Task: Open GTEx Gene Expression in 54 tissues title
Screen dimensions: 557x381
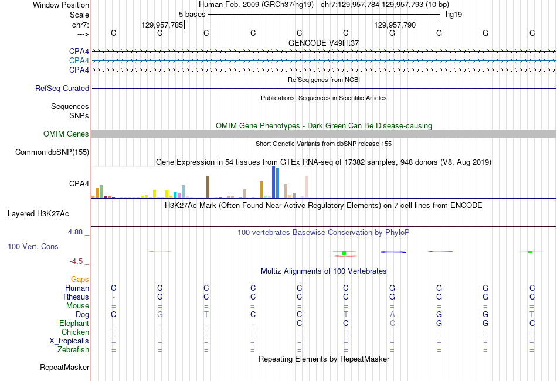Action: point(324,162)
